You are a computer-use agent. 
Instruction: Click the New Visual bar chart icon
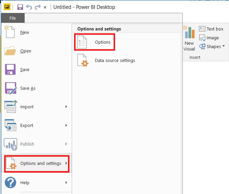pos(189,32)
